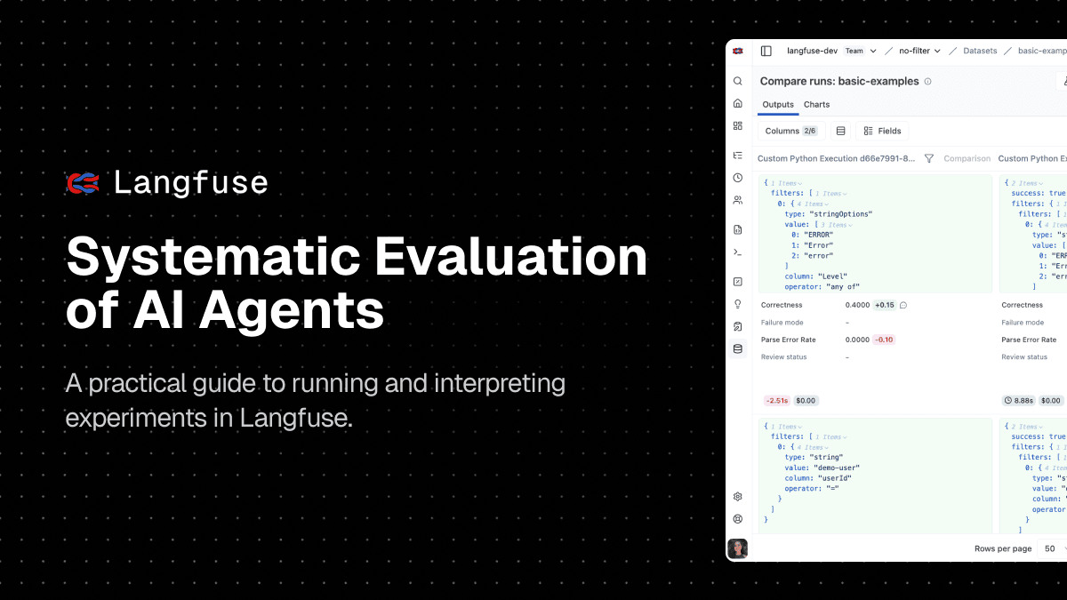Open the search panel in the sidebar
This screenshot has height=600, width=1067.
click(738, 81)
